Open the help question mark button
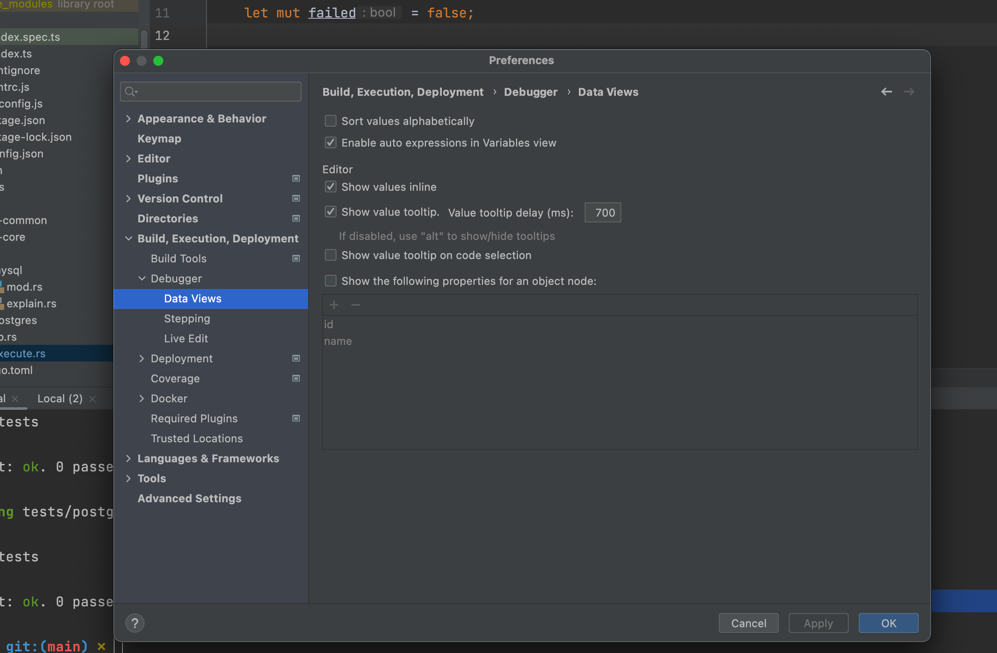This screenshot has width=997, height=653. pyautogui.click(x=135, y=623)
